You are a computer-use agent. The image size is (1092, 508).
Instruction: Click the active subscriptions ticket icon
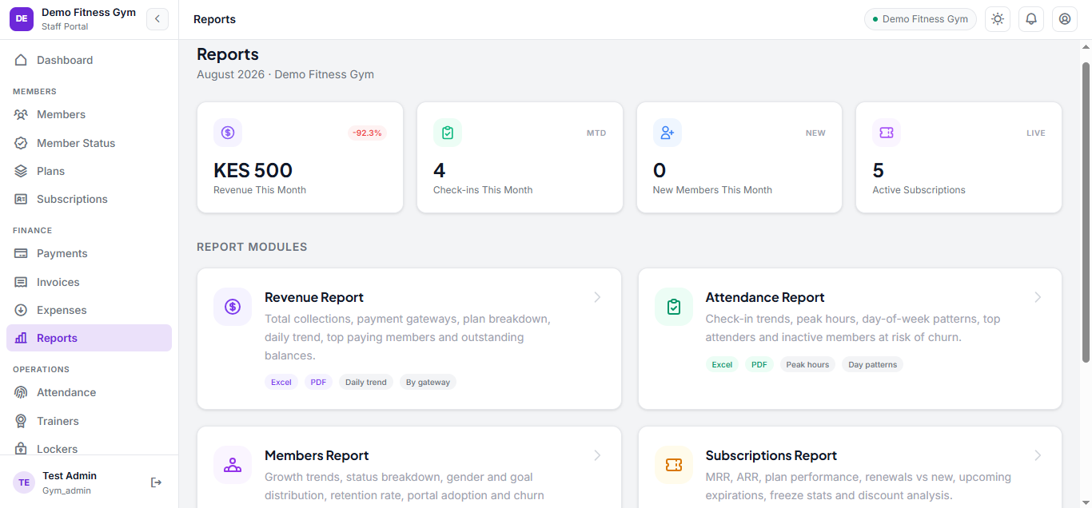(x=887, y=133)
